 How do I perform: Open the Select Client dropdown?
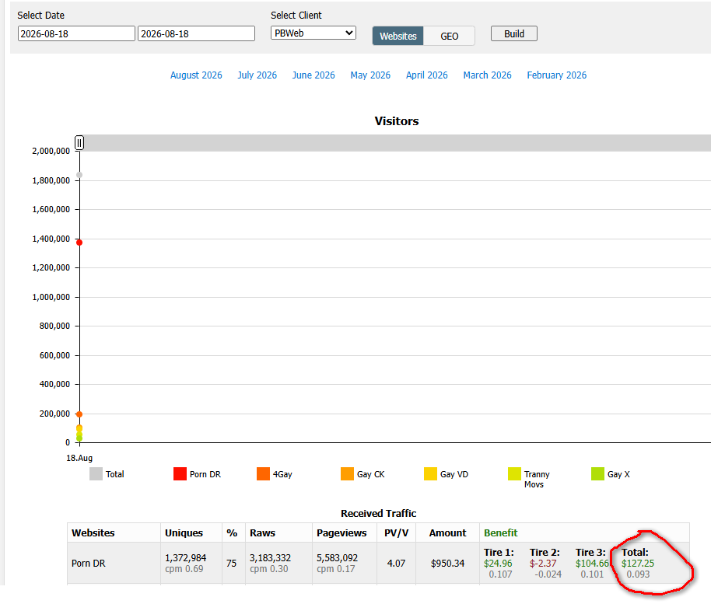coord(313,33)
